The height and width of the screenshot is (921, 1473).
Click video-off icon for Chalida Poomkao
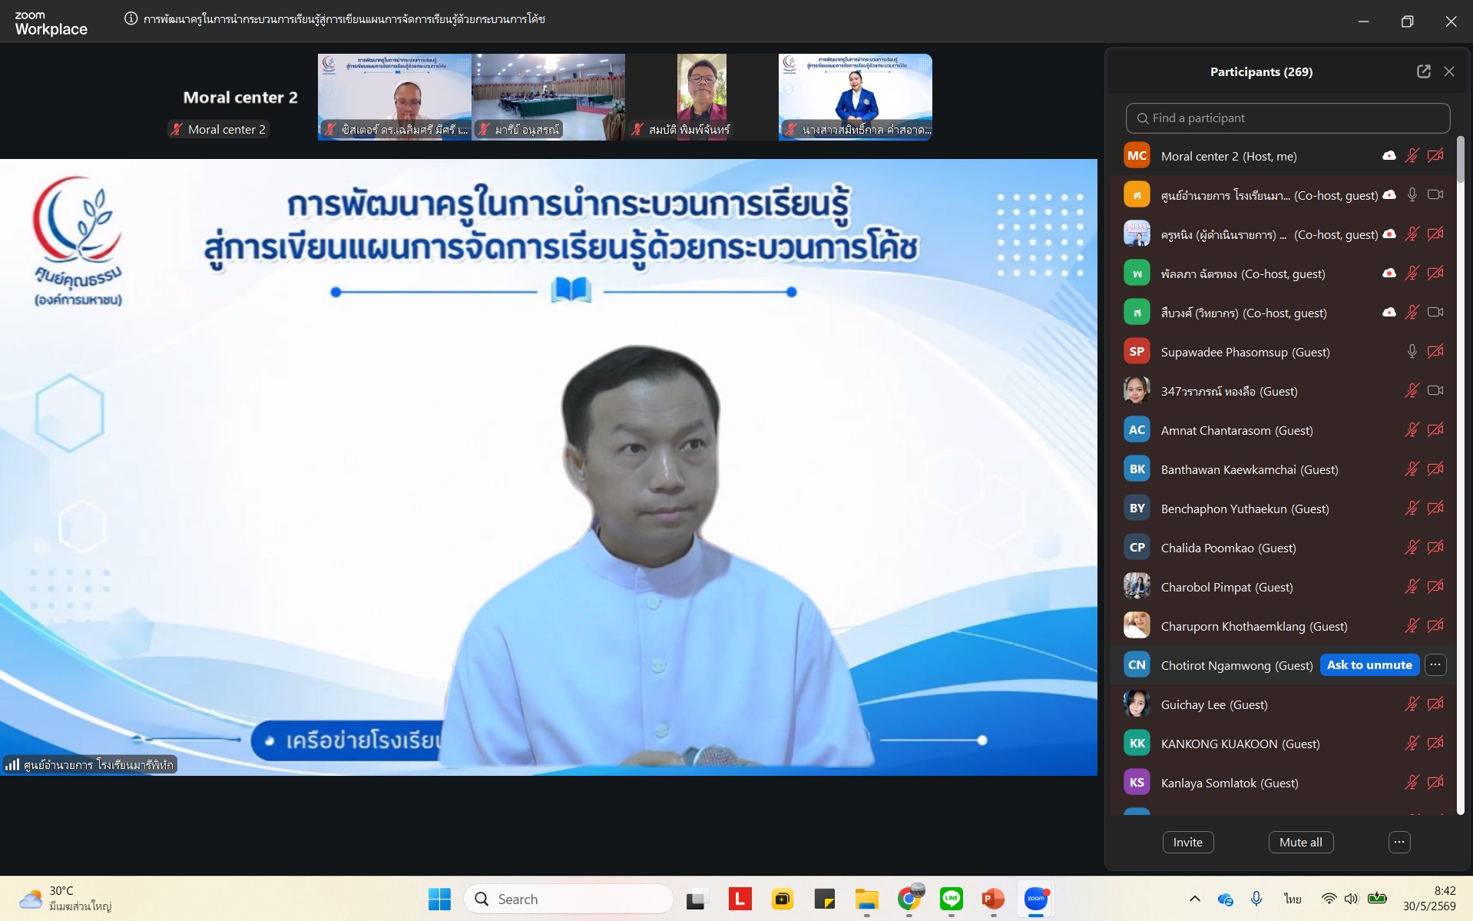click(1435, 548)
